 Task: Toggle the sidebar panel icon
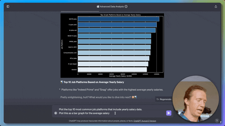coord(8,6)
